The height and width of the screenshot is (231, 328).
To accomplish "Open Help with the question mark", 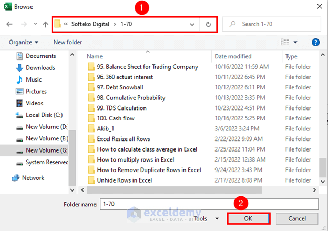I will [x=315, y=42].
